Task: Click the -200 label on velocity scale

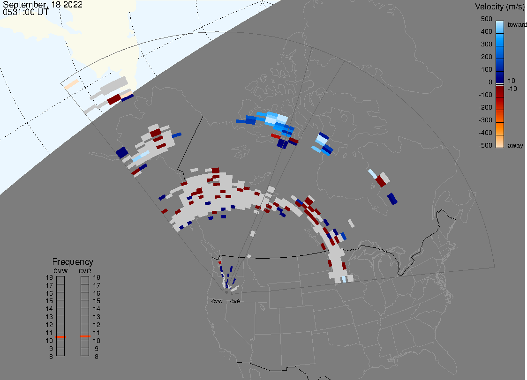Action: (x=485, y=107)
